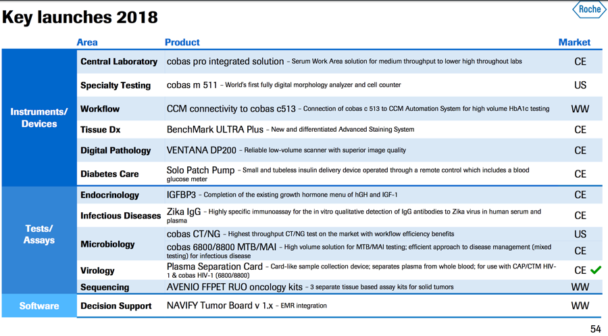
Task: Click US market value for Specialty Testing
Action: click(x=580, y=85)
